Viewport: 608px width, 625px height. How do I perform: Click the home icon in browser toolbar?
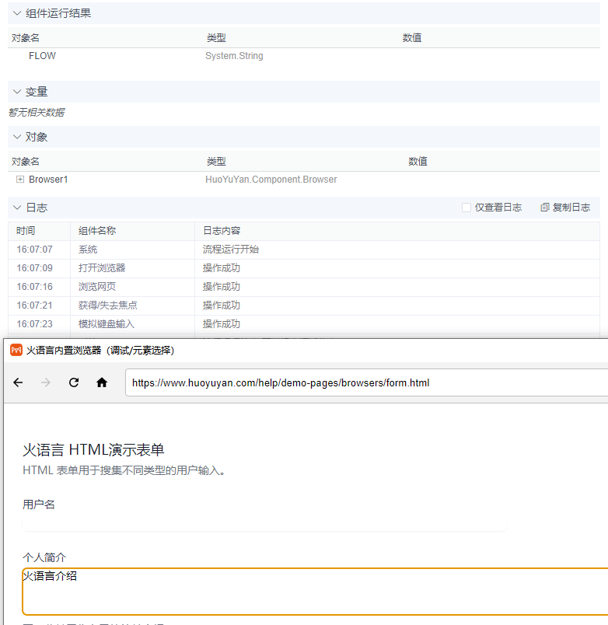click(x=102, y=382)
